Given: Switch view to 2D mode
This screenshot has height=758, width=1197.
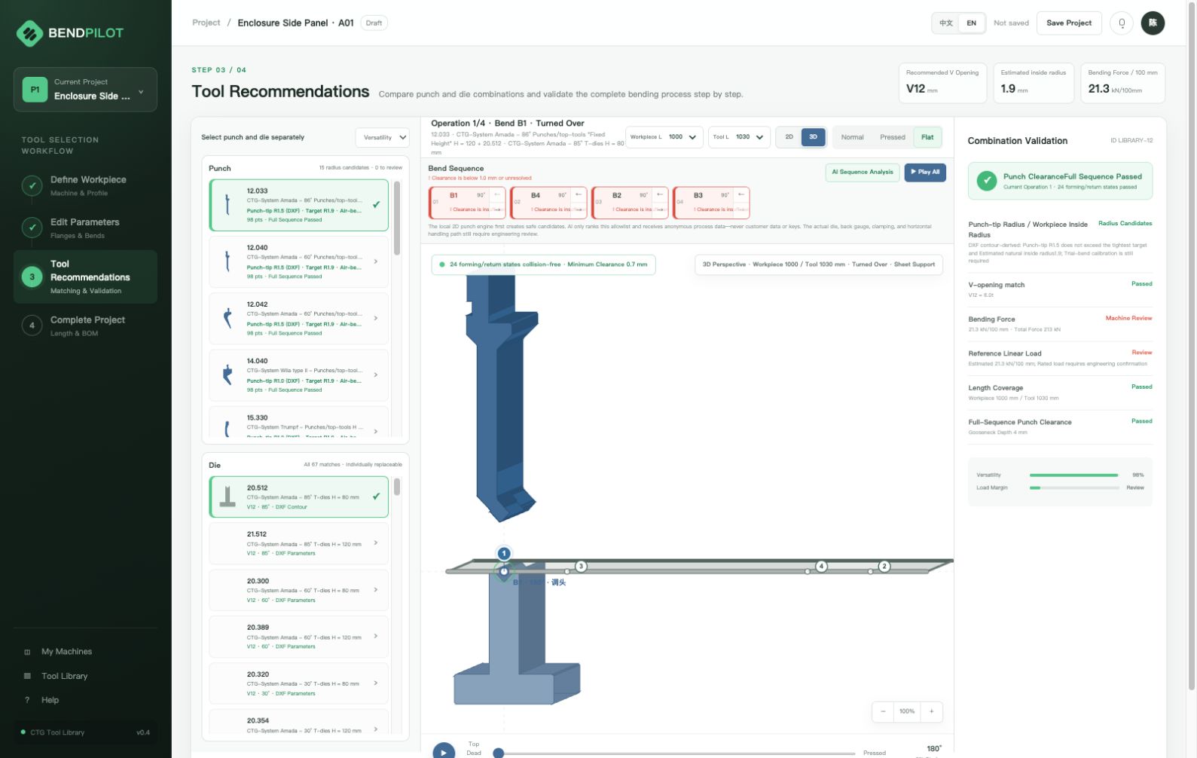Looking at the screenshot, I should pyautogui.click(x=789, y=137).
